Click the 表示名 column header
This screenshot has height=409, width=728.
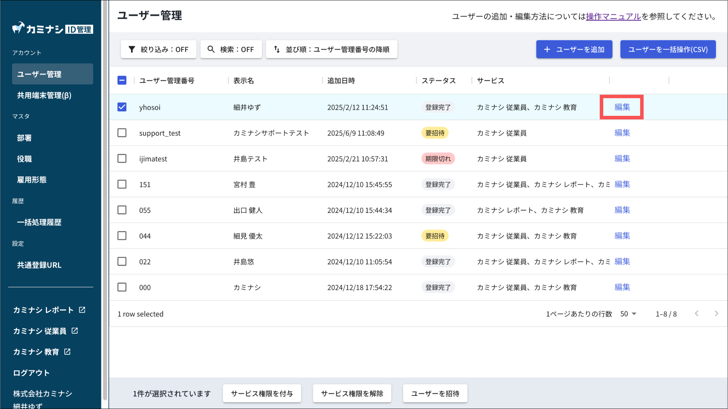click(x=243, y=81)
